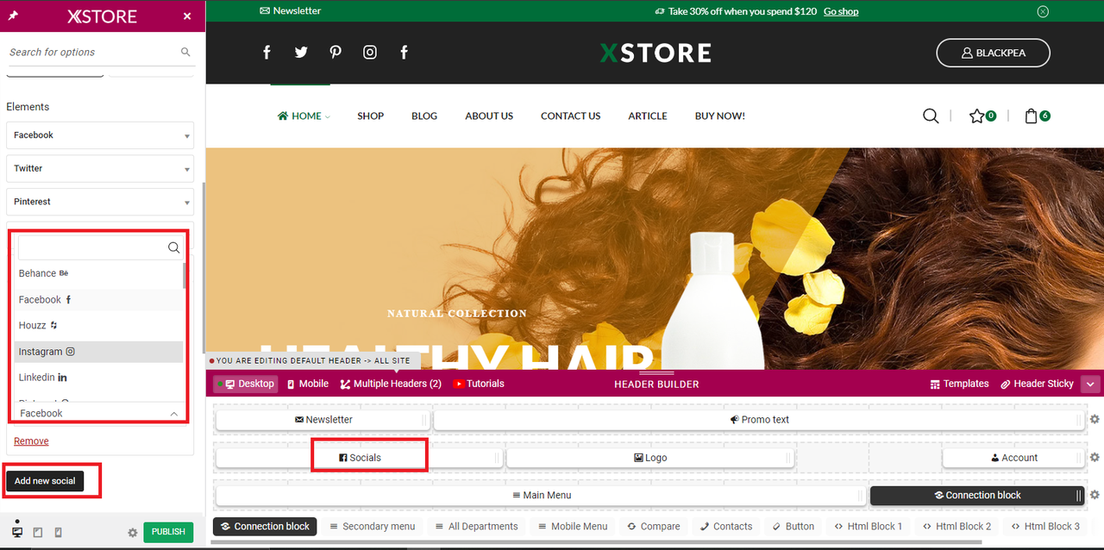
Task: Go to SHOP in site navigation
Action: 371,116
